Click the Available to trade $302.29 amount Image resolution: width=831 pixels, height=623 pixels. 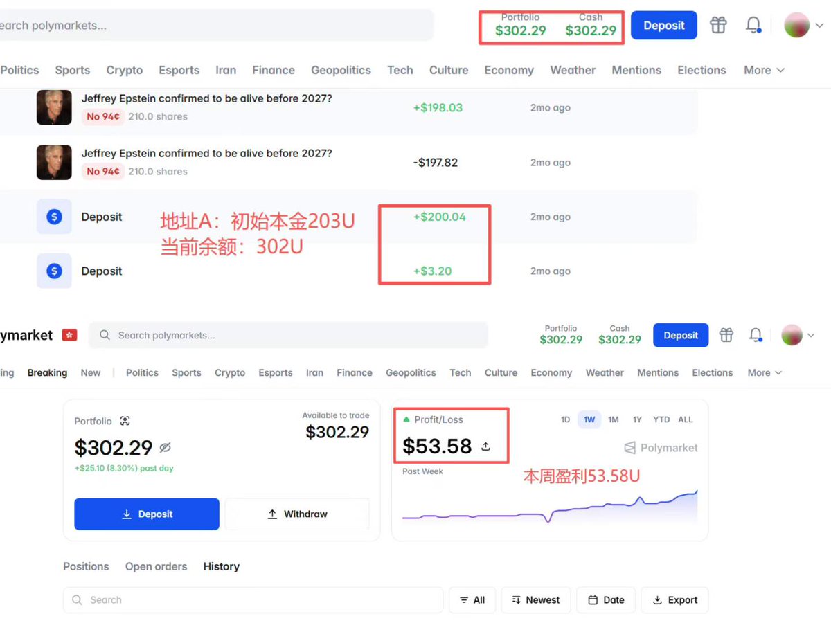(337, 433)
